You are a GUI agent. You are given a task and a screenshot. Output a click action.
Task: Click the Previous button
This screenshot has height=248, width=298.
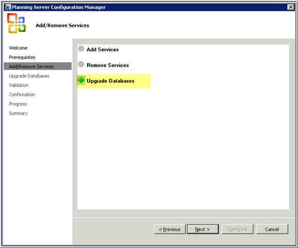click(170, 229)
